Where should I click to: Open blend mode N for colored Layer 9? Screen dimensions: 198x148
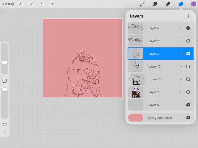(x=181, y=92)
